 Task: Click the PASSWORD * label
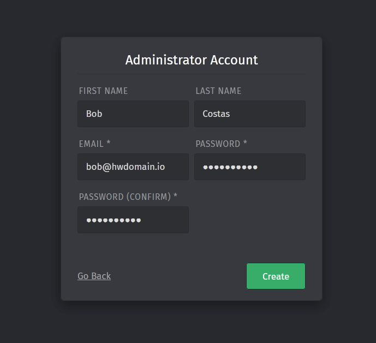point(221,144)
